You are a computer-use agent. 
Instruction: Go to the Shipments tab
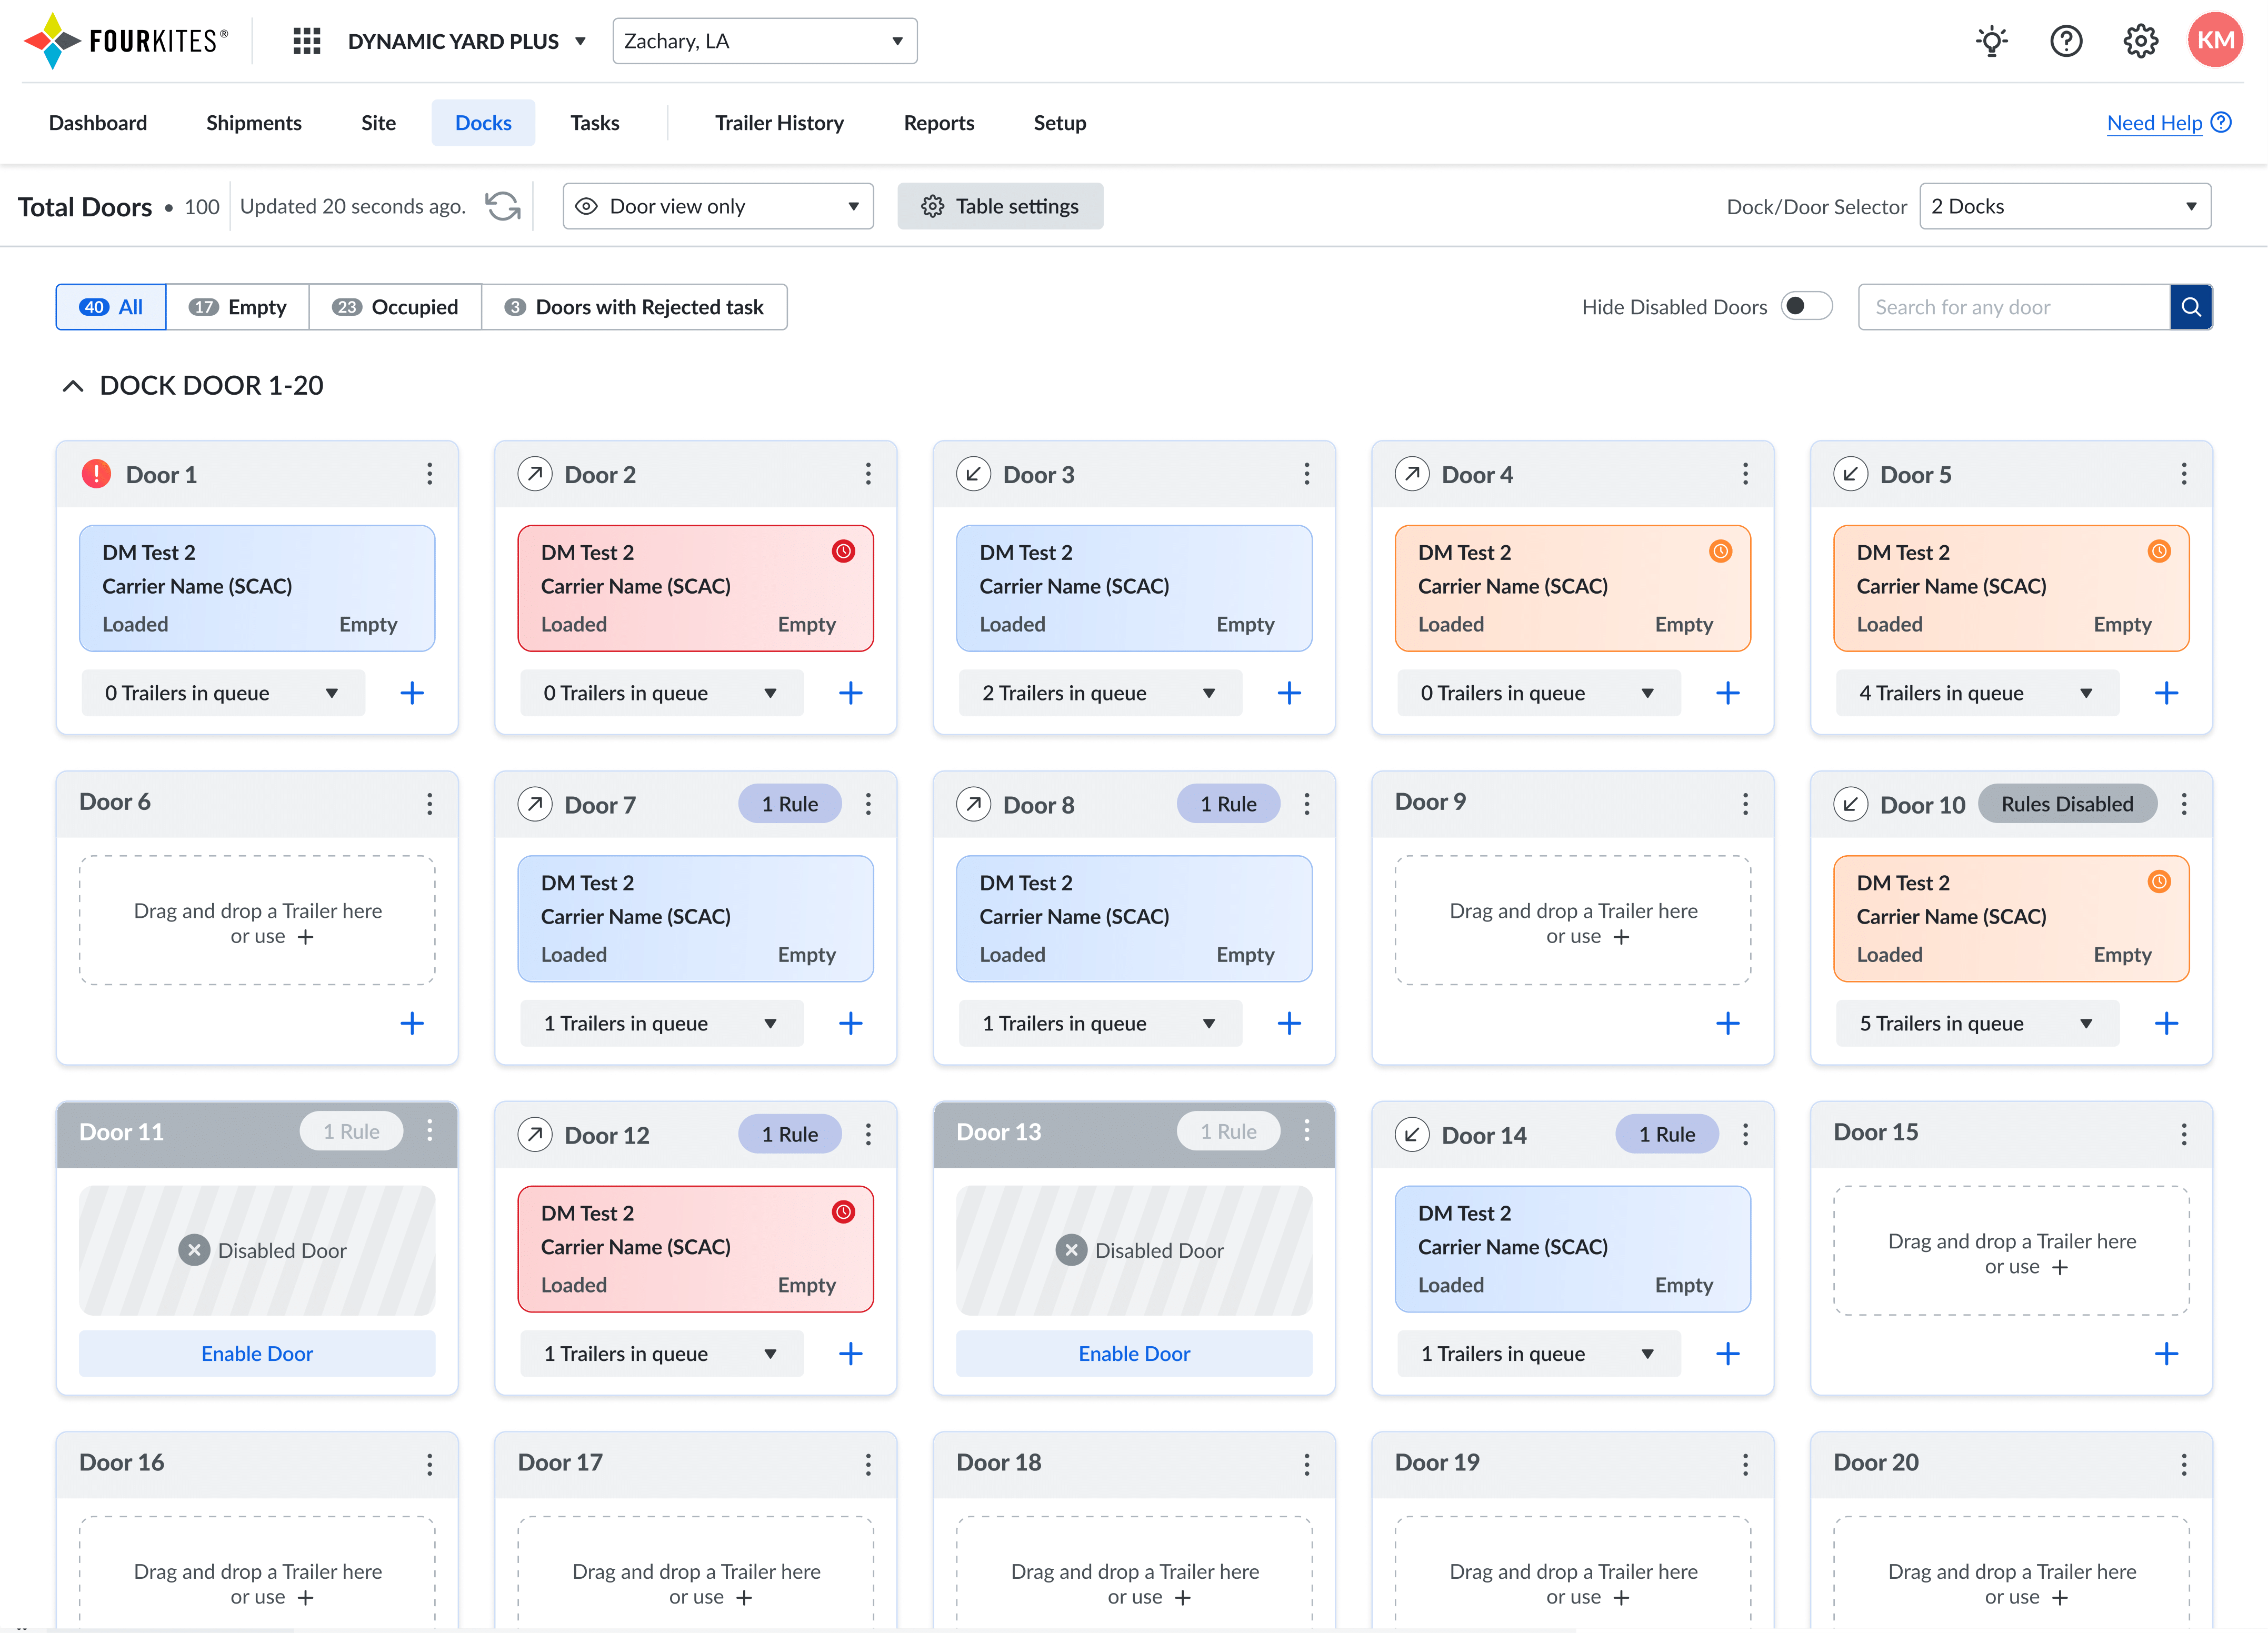click(x=254, y=123)
